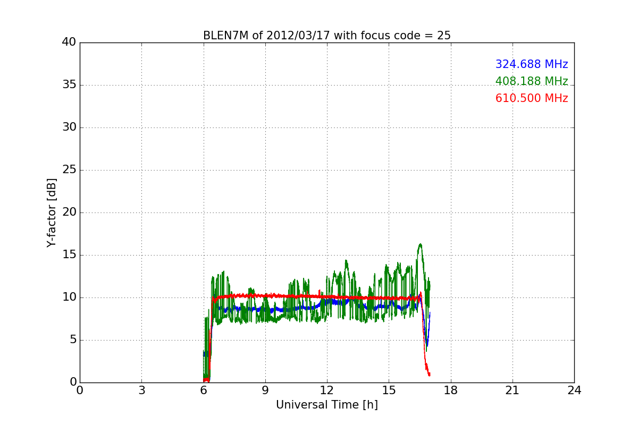Click the y-axis tick label 5
Screen dimensions: 638x425
coord(73,340)
